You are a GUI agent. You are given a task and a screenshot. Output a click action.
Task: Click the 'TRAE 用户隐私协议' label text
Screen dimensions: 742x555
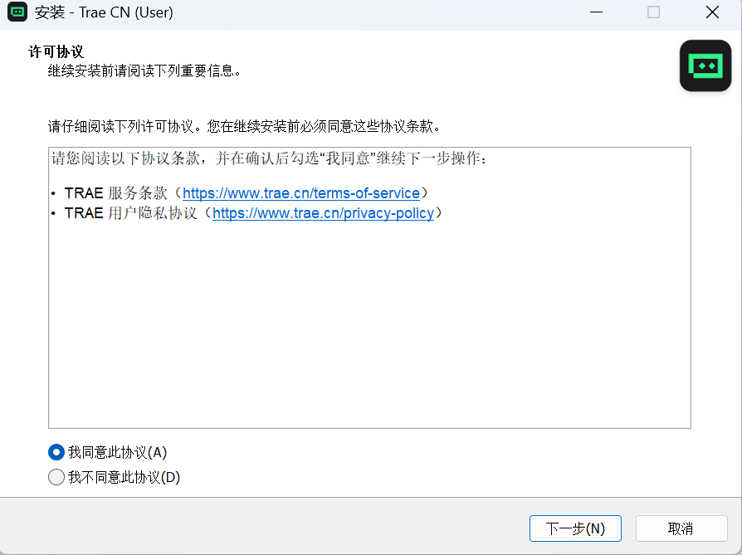(x=130, y=213)
